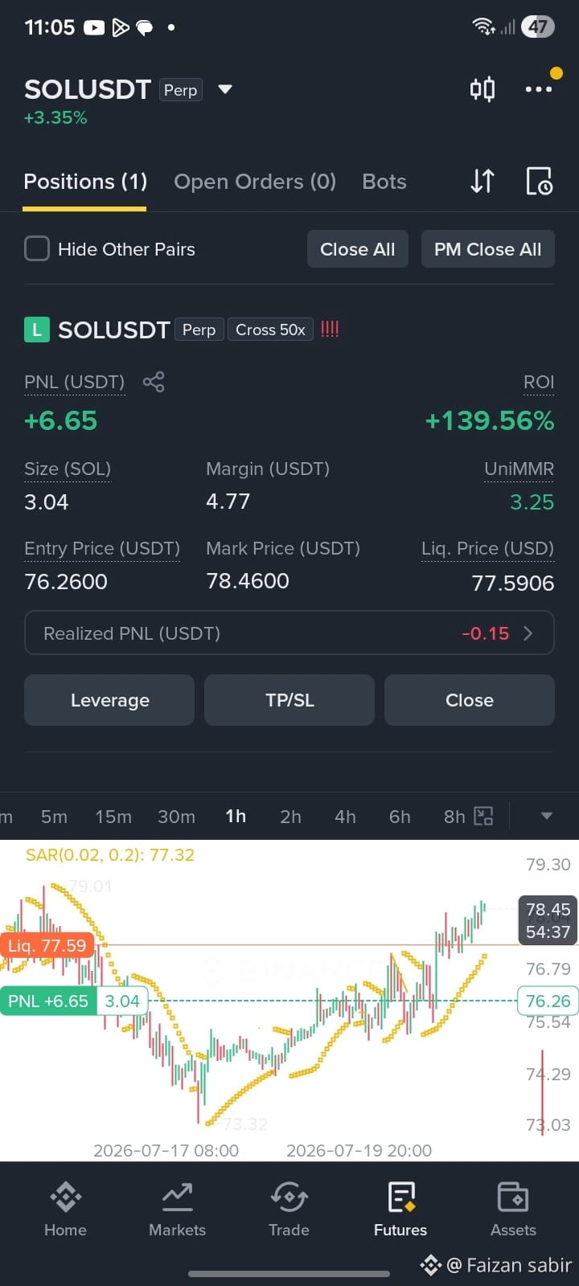Viewport: 579px width, 1286px height.
Task: Switch to the Open Orders (0) tab
Action: pyautogui.click(x=255, y=182)
